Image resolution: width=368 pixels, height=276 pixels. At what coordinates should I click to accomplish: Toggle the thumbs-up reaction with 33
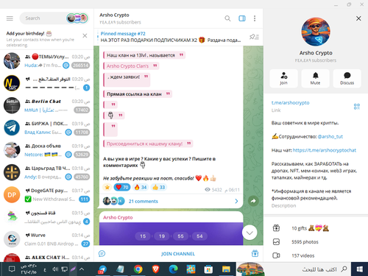[x=159, y=188]
